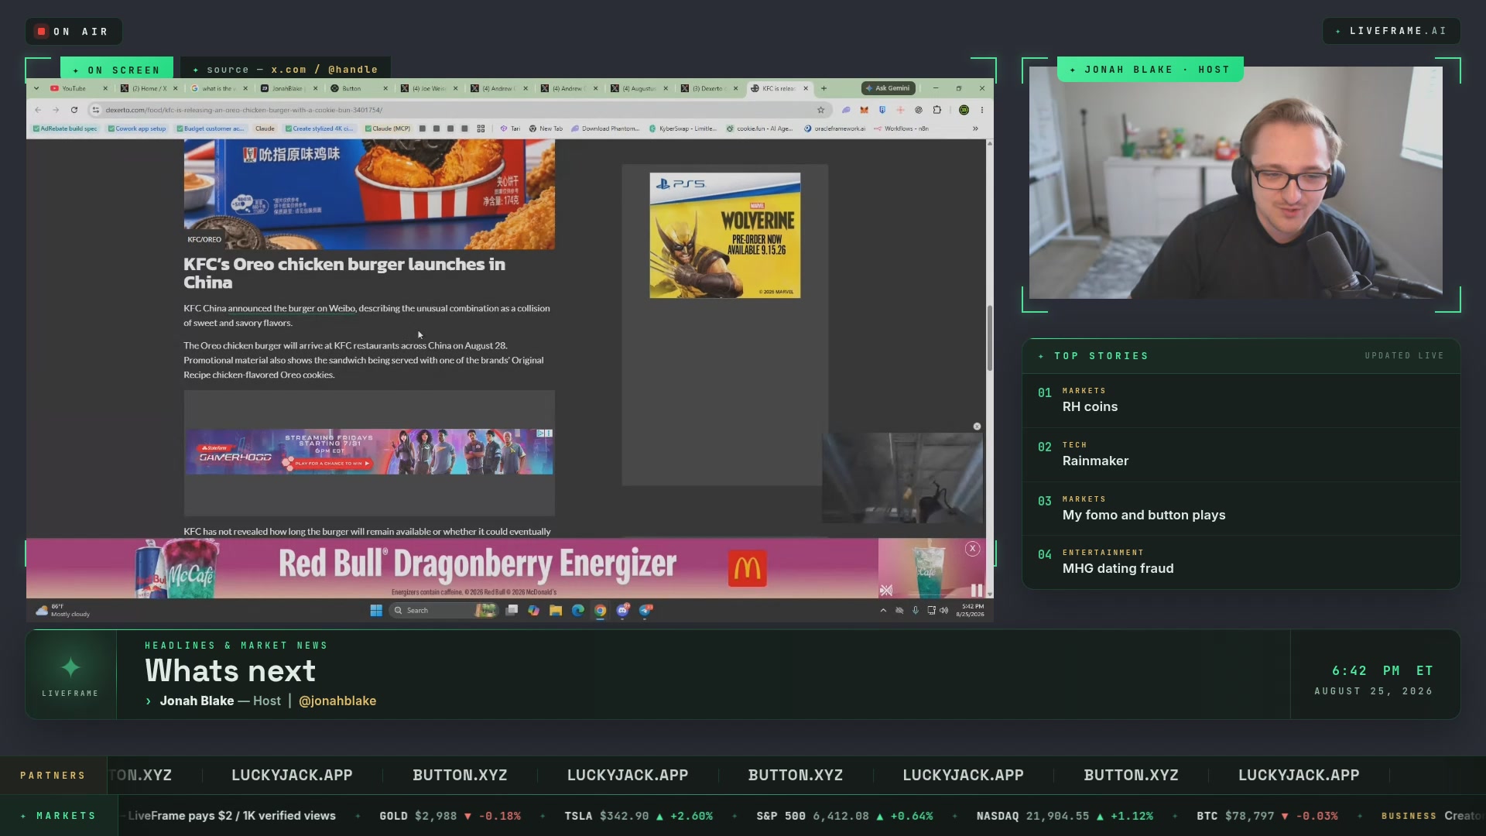Viewport: 1486px width, 836px height.
Task: Open the Claude (MCP) bookmark
Action: tap(388, 128)
